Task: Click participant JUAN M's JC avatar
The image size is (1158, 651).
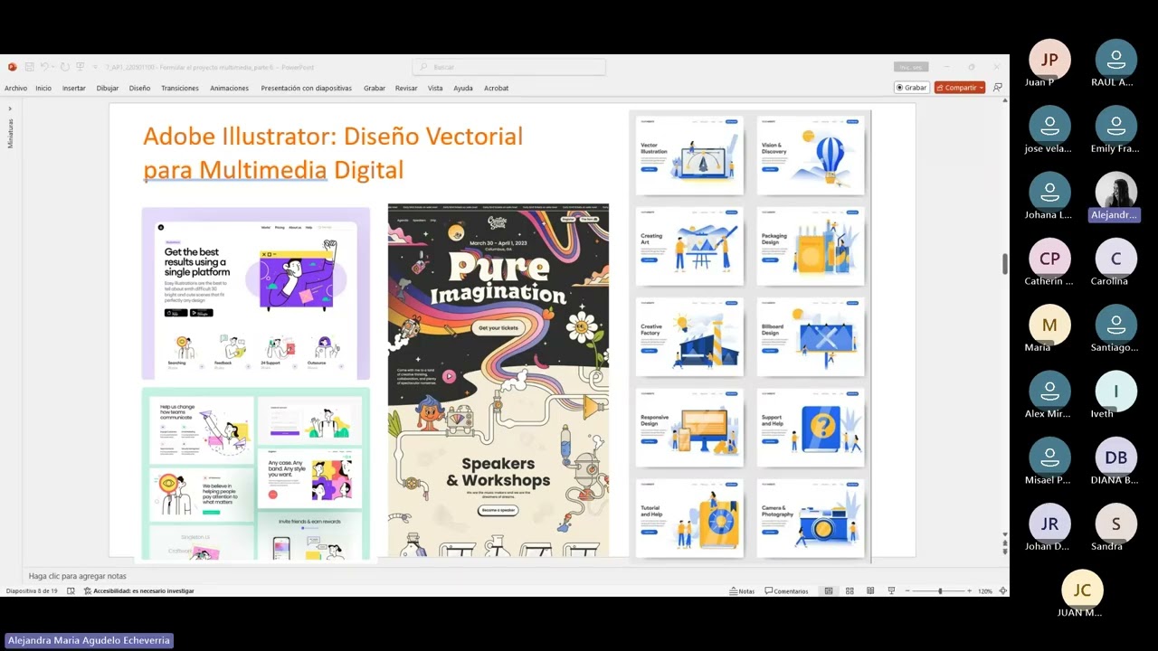Action: coord(1082,590)
